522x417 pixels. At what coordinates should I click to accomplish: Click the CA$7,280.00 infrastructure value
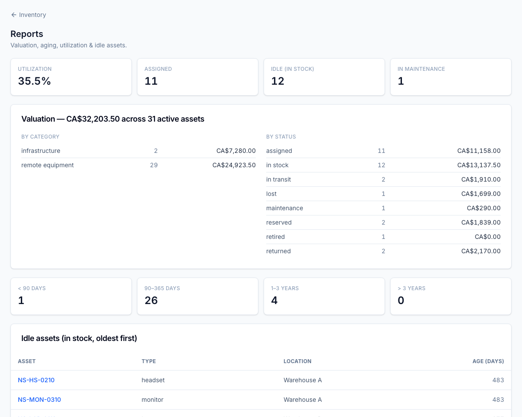pyautogui.click(x=236, y=151)
